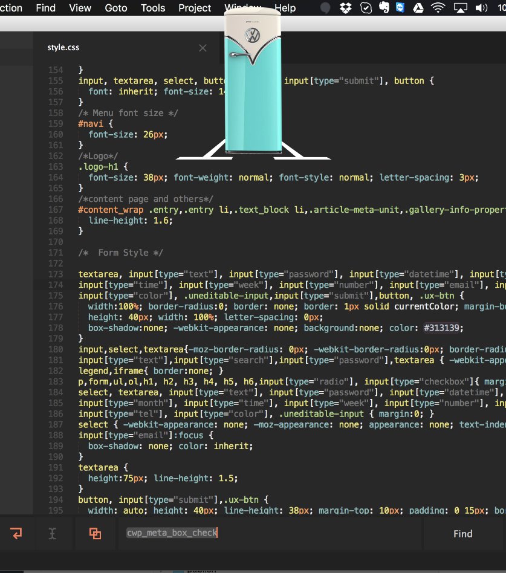Open TeamViewer from the menu bar
The height and width of the screenshot is (573, 506).
[x=400, y=8]
